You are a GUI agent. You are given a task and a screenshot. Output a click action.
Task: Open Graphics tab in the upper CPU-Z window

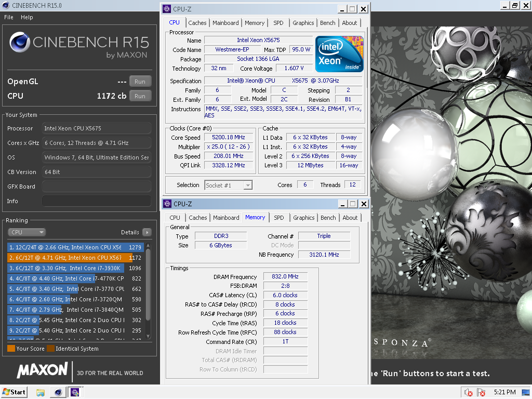[x=303, y=23]
